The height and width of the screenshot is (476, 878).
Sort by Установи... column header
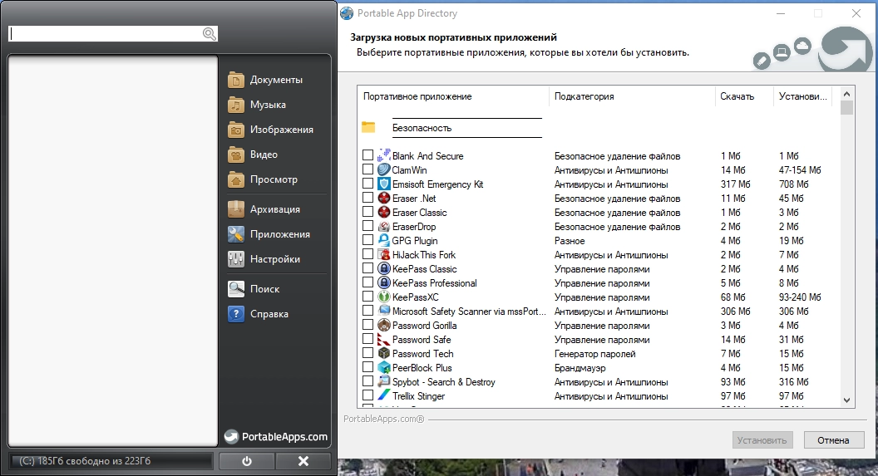(x=802, y=96)
